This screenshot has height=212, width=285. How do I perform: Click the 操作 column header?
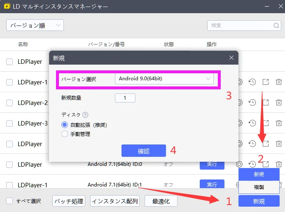click(x=212, y=44)
